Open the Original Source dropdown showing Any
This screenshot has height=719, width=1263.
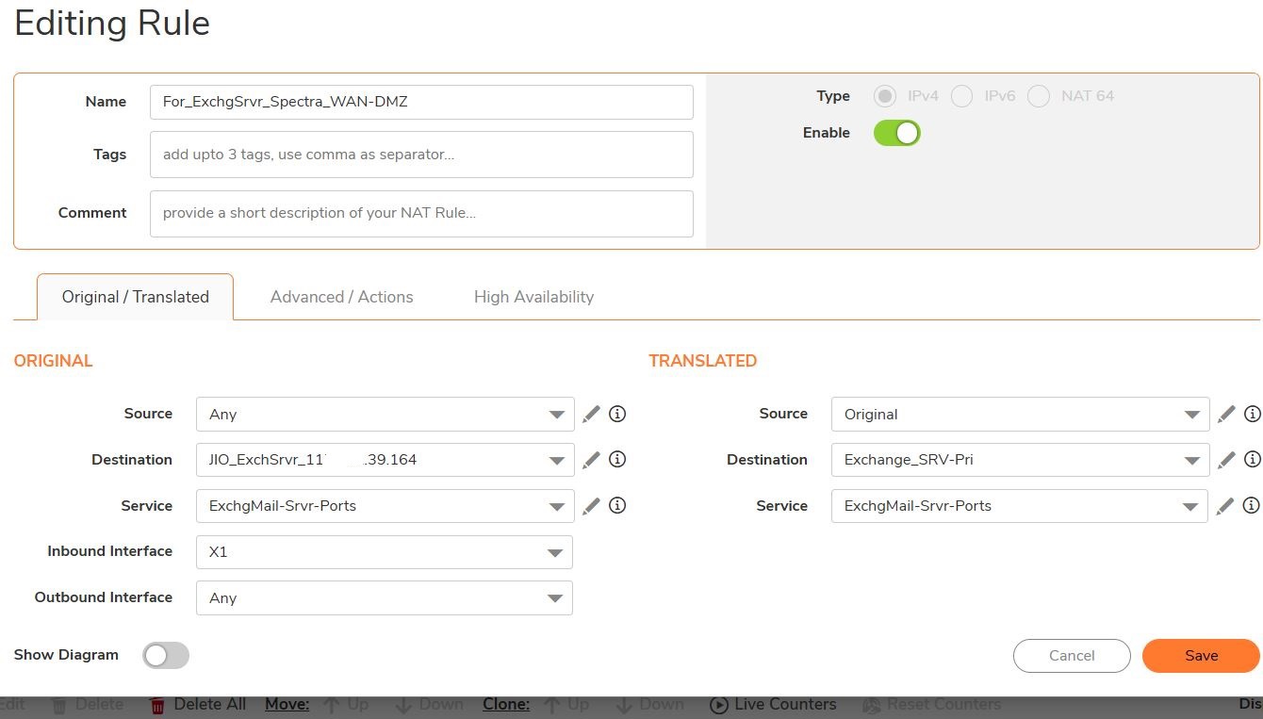point(385,414)
